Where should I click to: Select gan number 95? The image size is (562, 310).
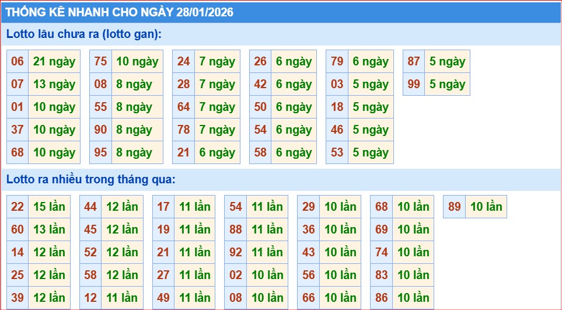[100, 153]
